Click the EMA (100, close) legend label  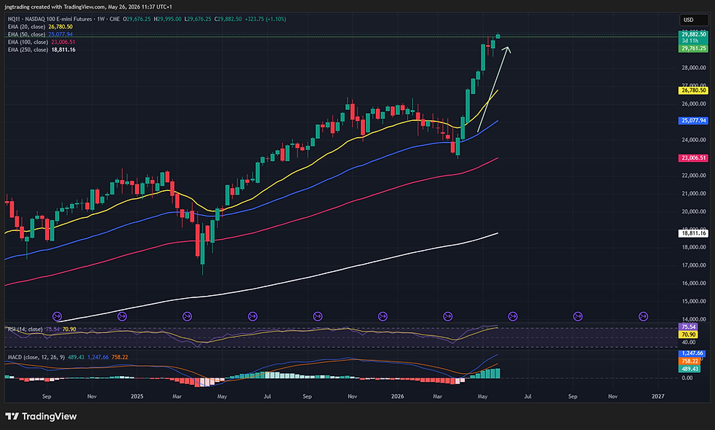(28, 42)
